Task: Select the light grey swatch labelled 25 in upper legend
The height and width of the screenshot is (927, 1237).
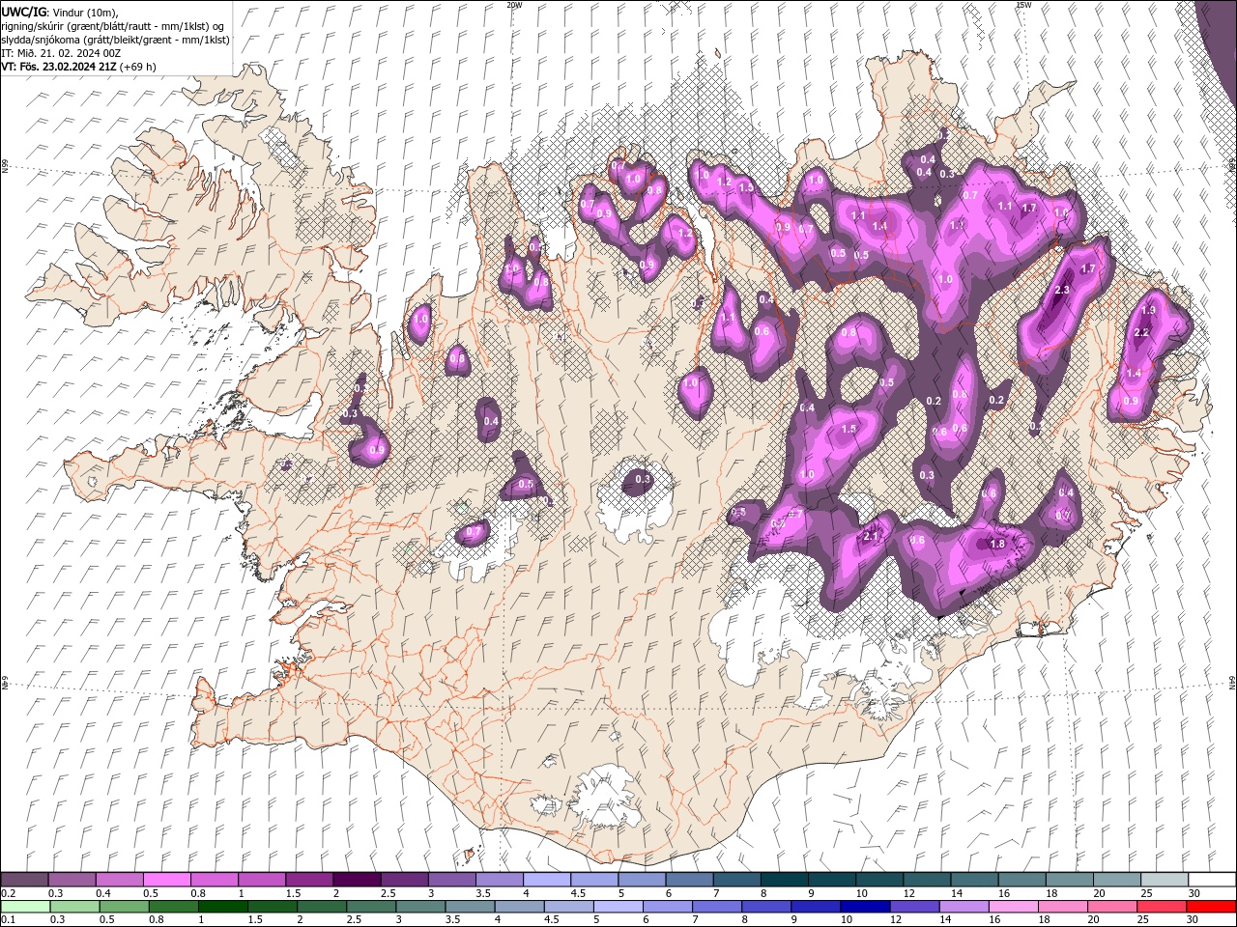Action: (1165, 880)
